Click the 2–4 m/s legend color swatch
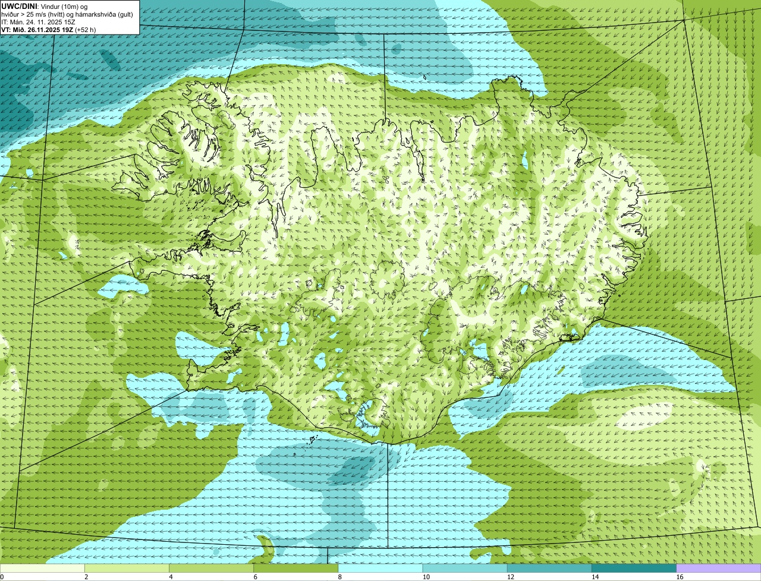Screen dimensions: 761x581 127,569
